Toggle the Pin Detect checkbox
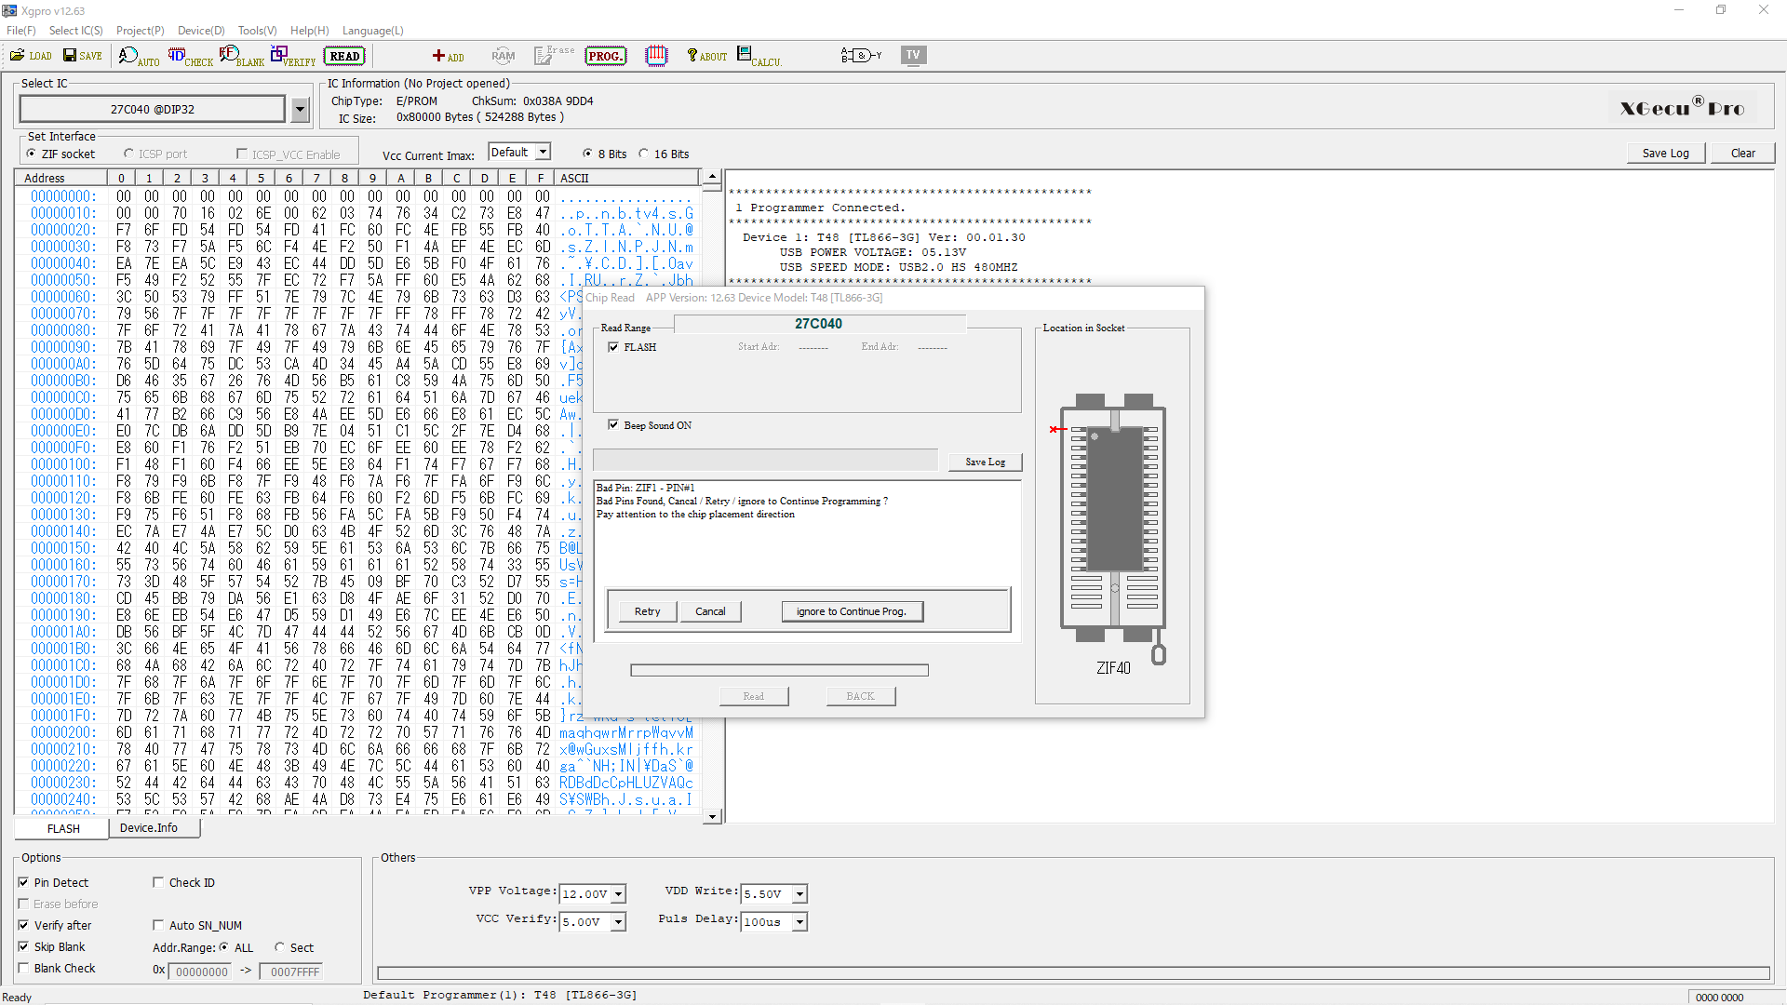Image resolution: width=1787 pixels, height=1005 pixels. [x=24, y=882]
